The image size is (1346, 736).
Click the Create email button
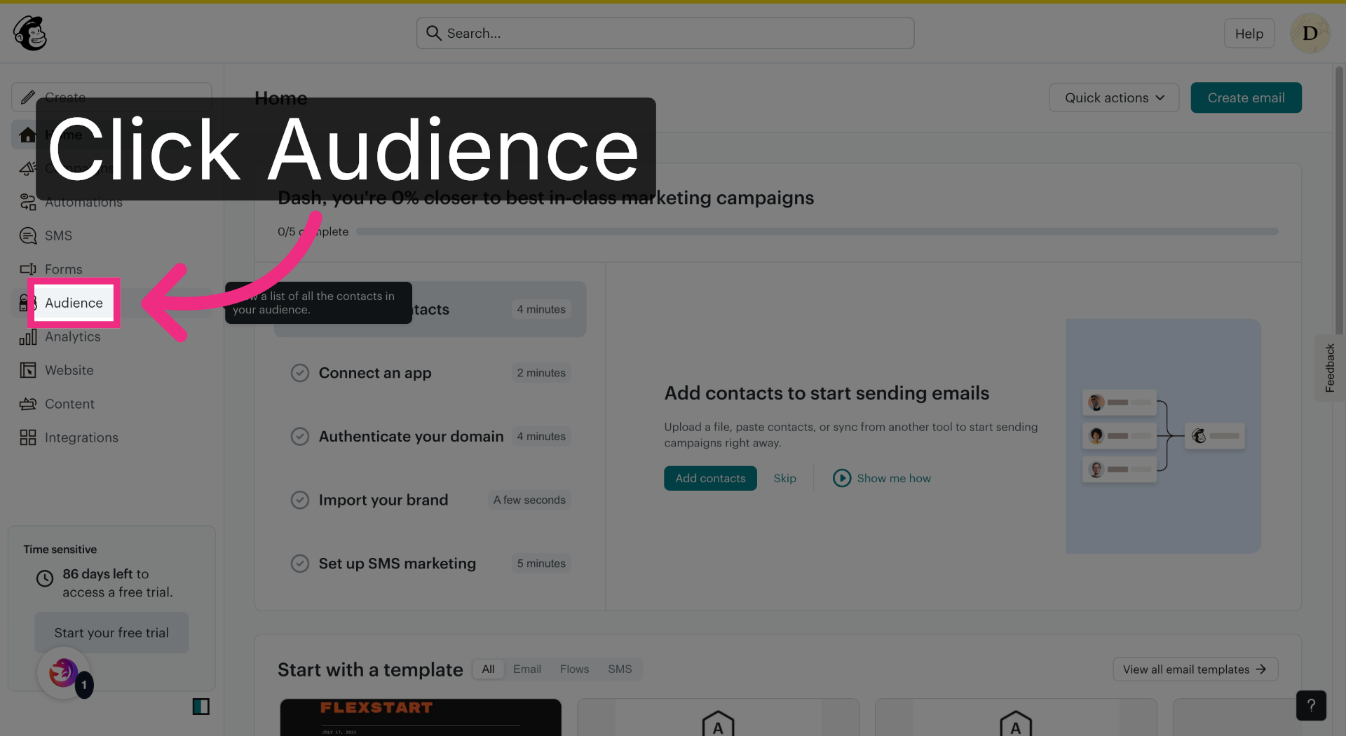[x=1246, y=97]
